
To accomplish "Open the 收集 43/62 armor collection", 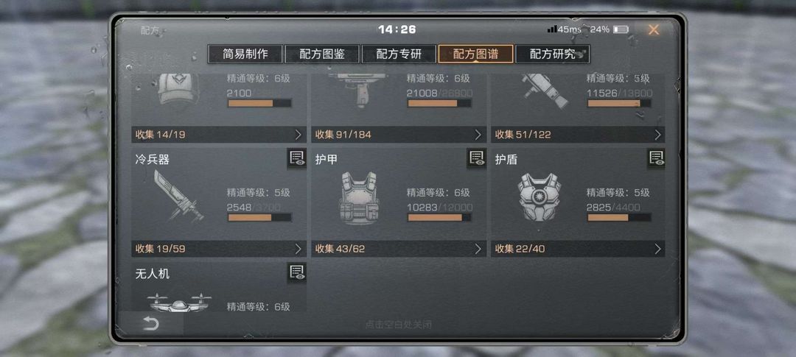I will pos(399,249).
